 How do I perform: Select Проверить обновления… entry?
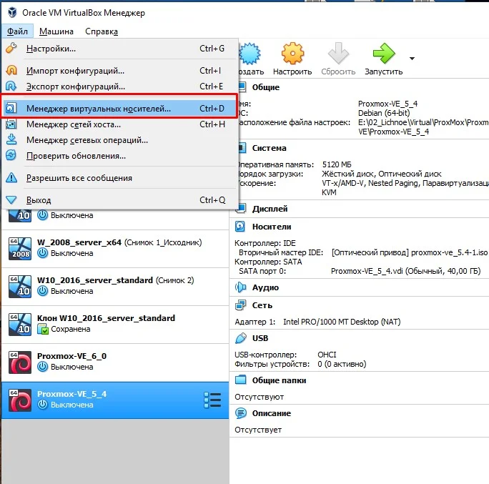point(120,156)
